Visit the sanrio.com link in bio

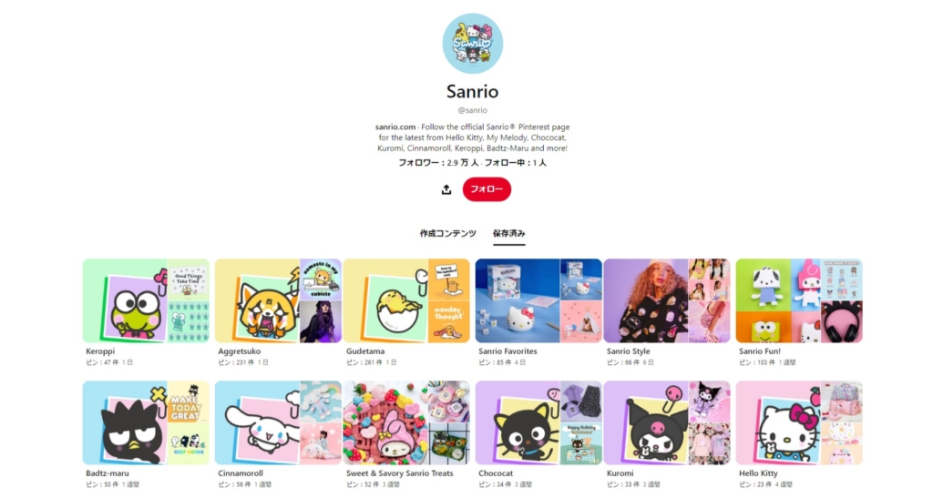(395, 127)
